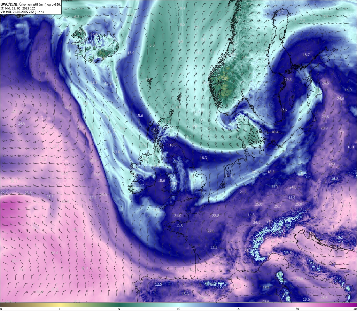Click the colorbar tick label '30'
The width and height of the screenshot is (357, 311).
pyautogui.click(x=297, y=309)
